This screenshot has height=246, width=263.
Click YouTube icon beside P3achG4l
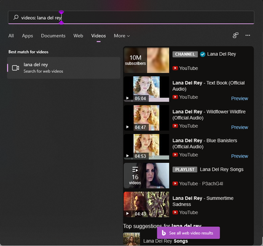tap(175, 183)
